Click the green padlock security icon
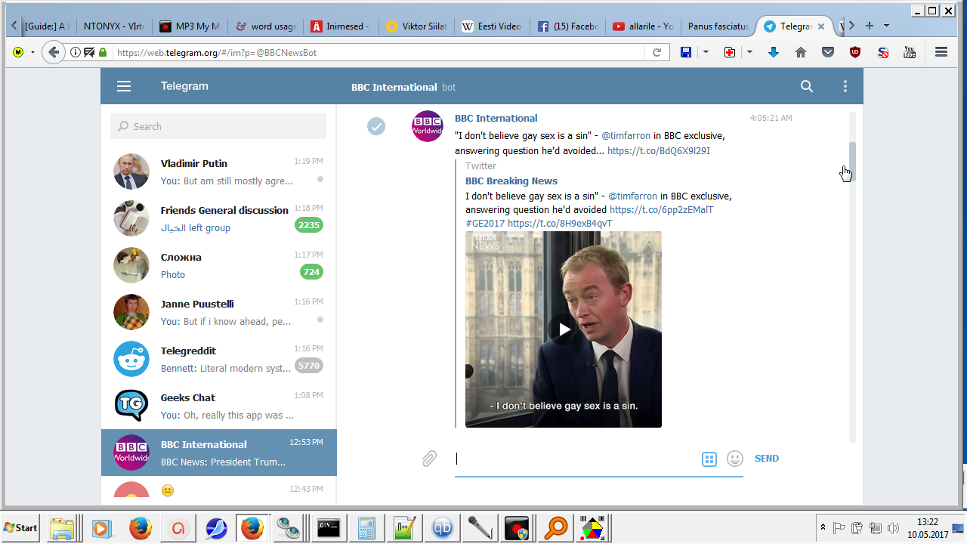This screenshot has height=544, width=967. [103, 52]
